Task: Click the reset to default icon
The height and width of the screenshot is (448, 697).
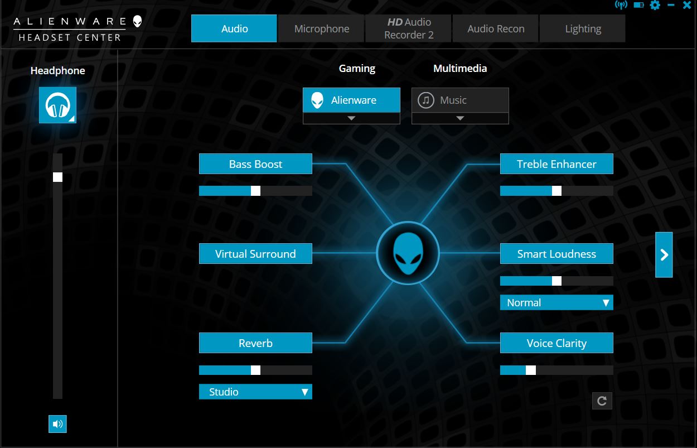Action: (602, 401)
